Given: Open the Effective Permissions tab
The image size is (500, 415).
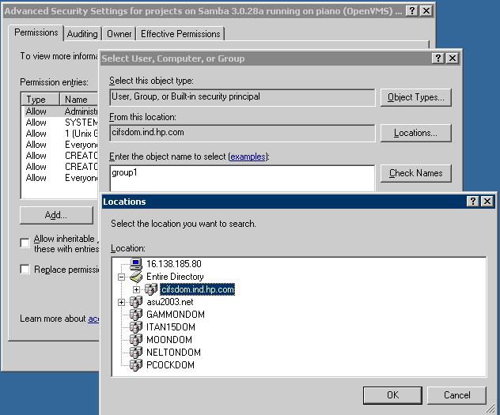Looking at the screenshot, I should point(181,34).
